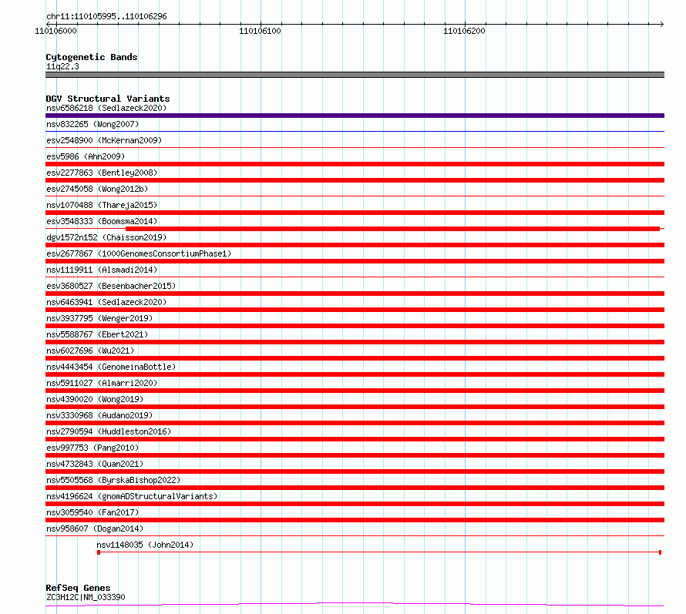Select the esv2548900 (McKernan2009) label
The image size is (686, 614).
104,140
